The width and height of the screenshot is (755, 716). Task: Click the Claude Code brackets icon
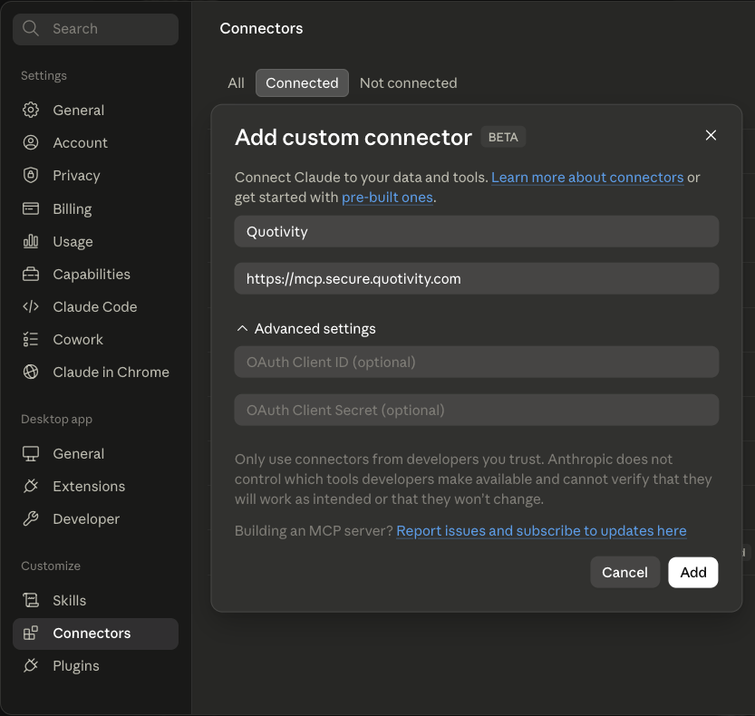pos(31,306)
